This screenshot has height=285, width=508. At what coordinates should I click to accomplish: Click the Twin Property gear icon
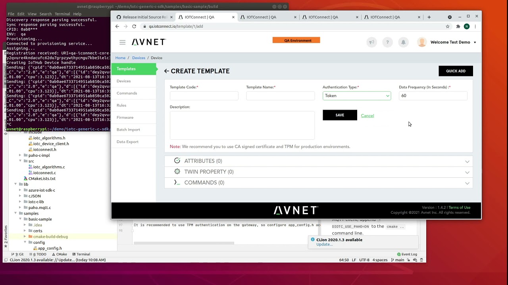point(177,171)
